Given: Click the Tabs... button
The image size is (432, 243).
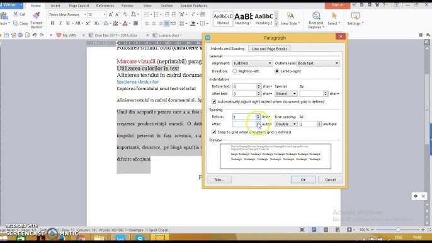Looking at the screenshot, I should [219, 179].
